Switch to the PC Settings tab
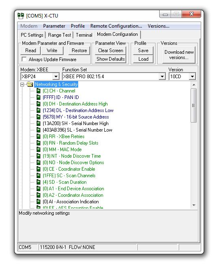Viewport: 215px width, 264px height. (32, 35)
